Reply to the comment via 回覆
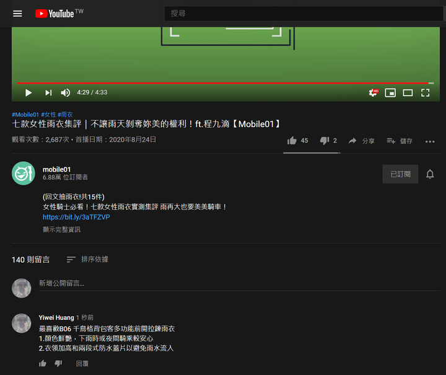The height and width of the screenshot is (375, 446). (x=82, y=364)
